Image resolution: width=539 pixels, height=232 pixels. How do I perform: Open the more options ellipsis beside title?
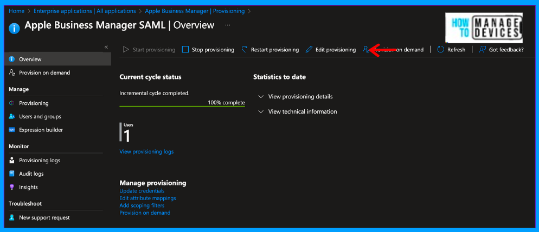coord(228,25)
